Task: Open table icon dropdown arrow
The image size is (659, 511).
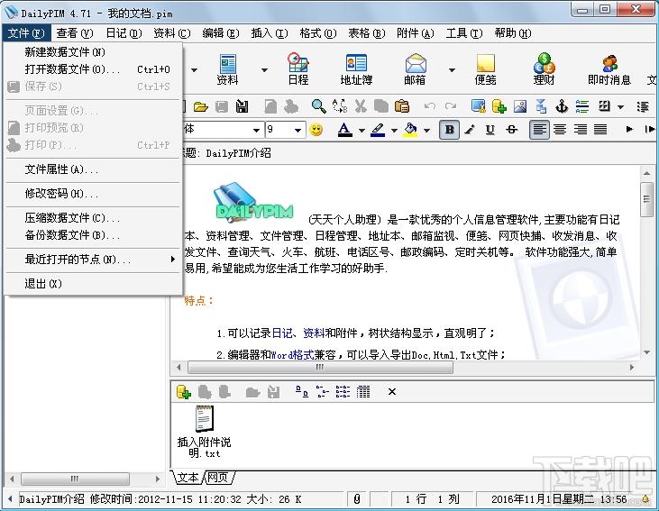Action: coord(620,107)
